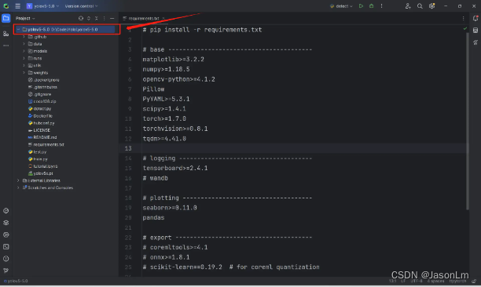Open more run actions menu

pyautogui.click(x=382, y=6)
